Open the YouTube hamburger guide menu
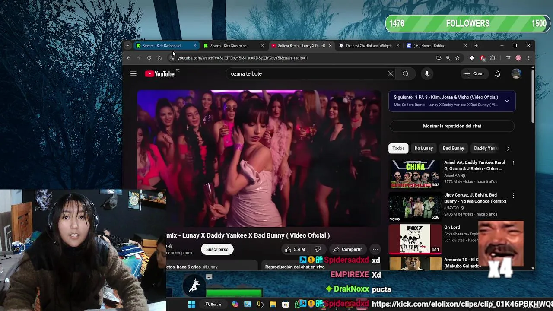This screenshot has height=311, width=553. pos(133,74)
